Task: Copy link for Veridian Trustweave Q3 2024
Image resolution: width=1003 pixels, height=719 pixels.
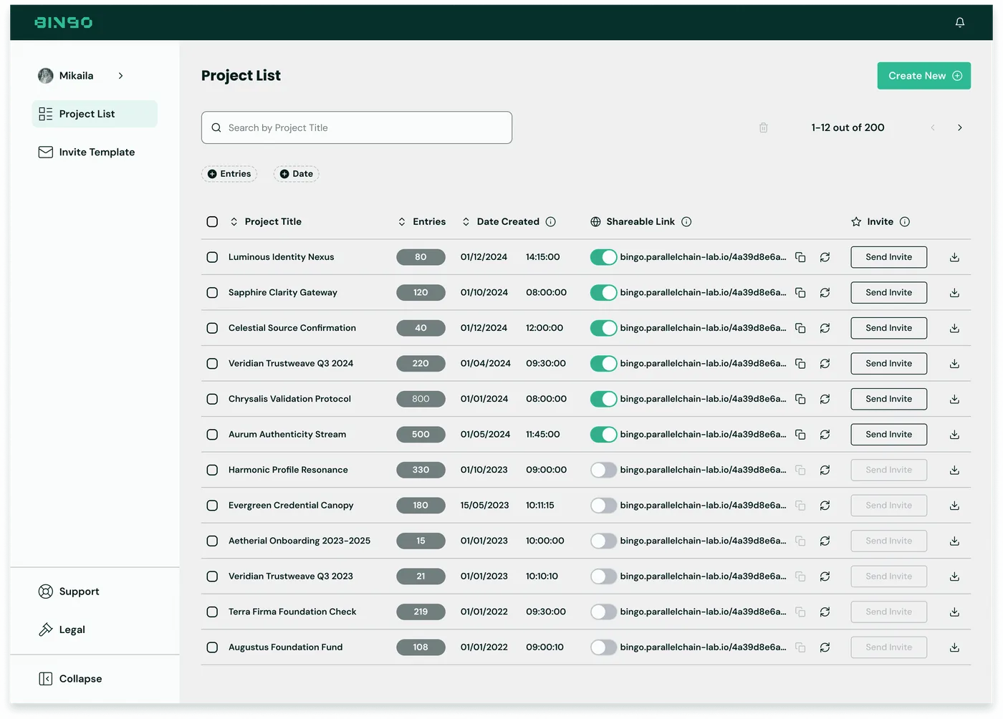Action: pos(801,364)
